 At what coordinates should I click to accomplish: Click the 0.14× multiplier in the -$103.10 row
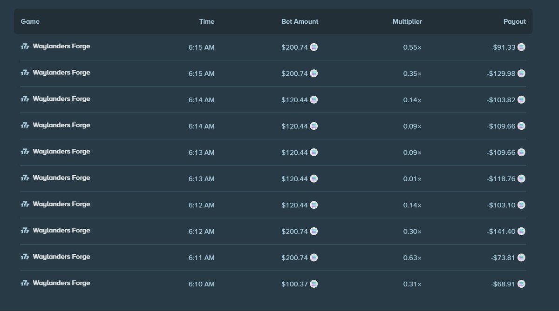click(x=412, y=205)
